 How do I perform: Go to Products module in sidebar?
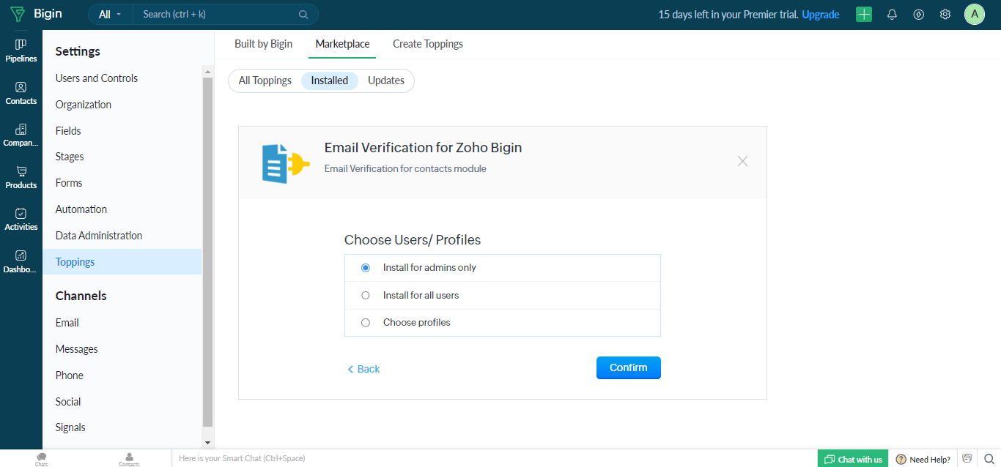(21, 176)
